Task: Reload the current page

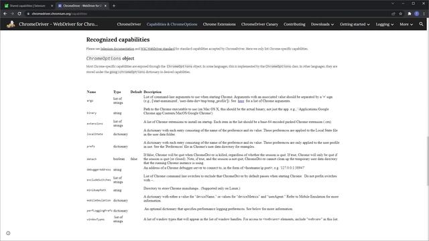Action: (19, 13)
